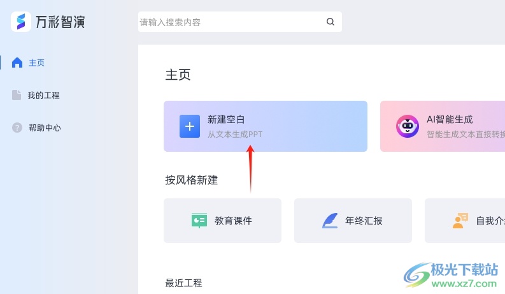Click the home icon beside 主页
Viewport: 505px width, 294px height.
tap(17, 62)
